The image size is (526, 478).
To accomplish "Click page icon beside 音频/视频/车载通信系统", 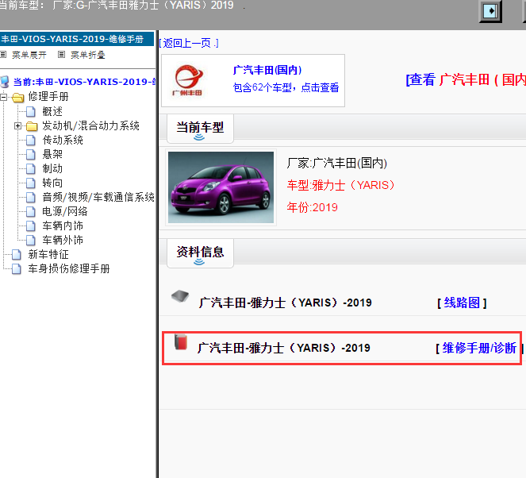I will coord(31,198).
